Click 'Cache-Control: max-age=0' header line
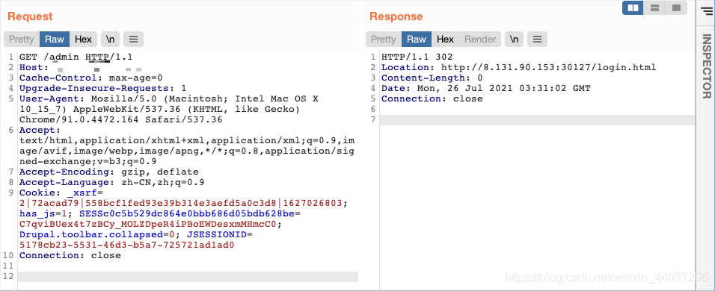 [91, 78]
